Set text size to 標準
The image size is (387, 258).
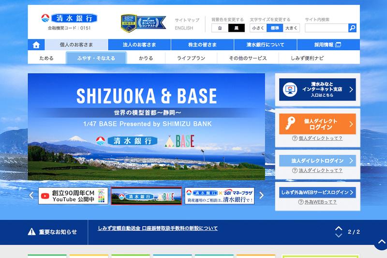[275, 28]
